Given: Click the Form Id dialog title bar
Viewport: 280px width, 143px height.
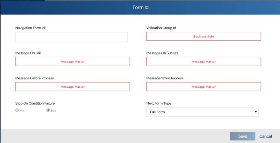Looking at the screenshot, I should tap(140, 7).
